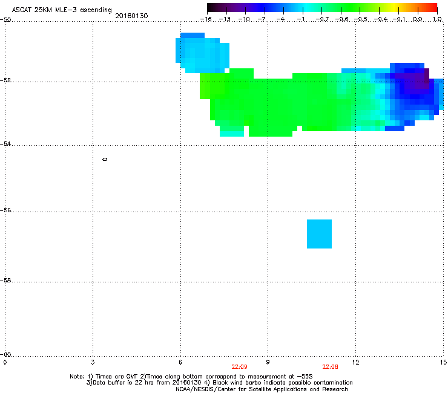Click the color bar at its red end
Viewport: 448px width, 393px height.
click(x=433, y=8)
